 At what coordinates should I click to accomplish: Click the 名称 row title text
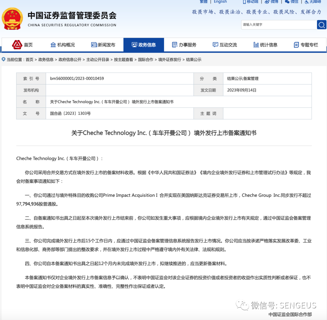[x=111, y=102]
